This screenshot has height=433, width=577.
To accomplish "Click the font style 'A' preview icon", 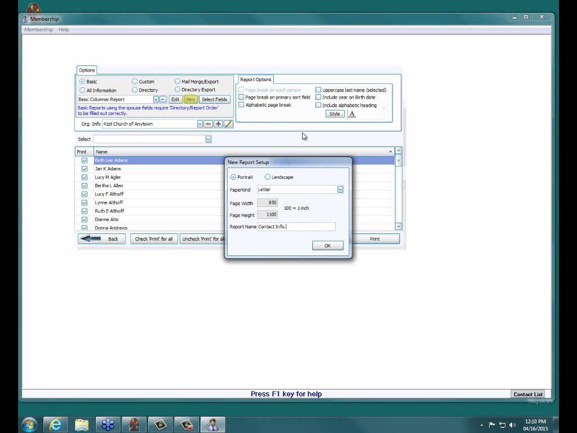I will pos(352,114).
